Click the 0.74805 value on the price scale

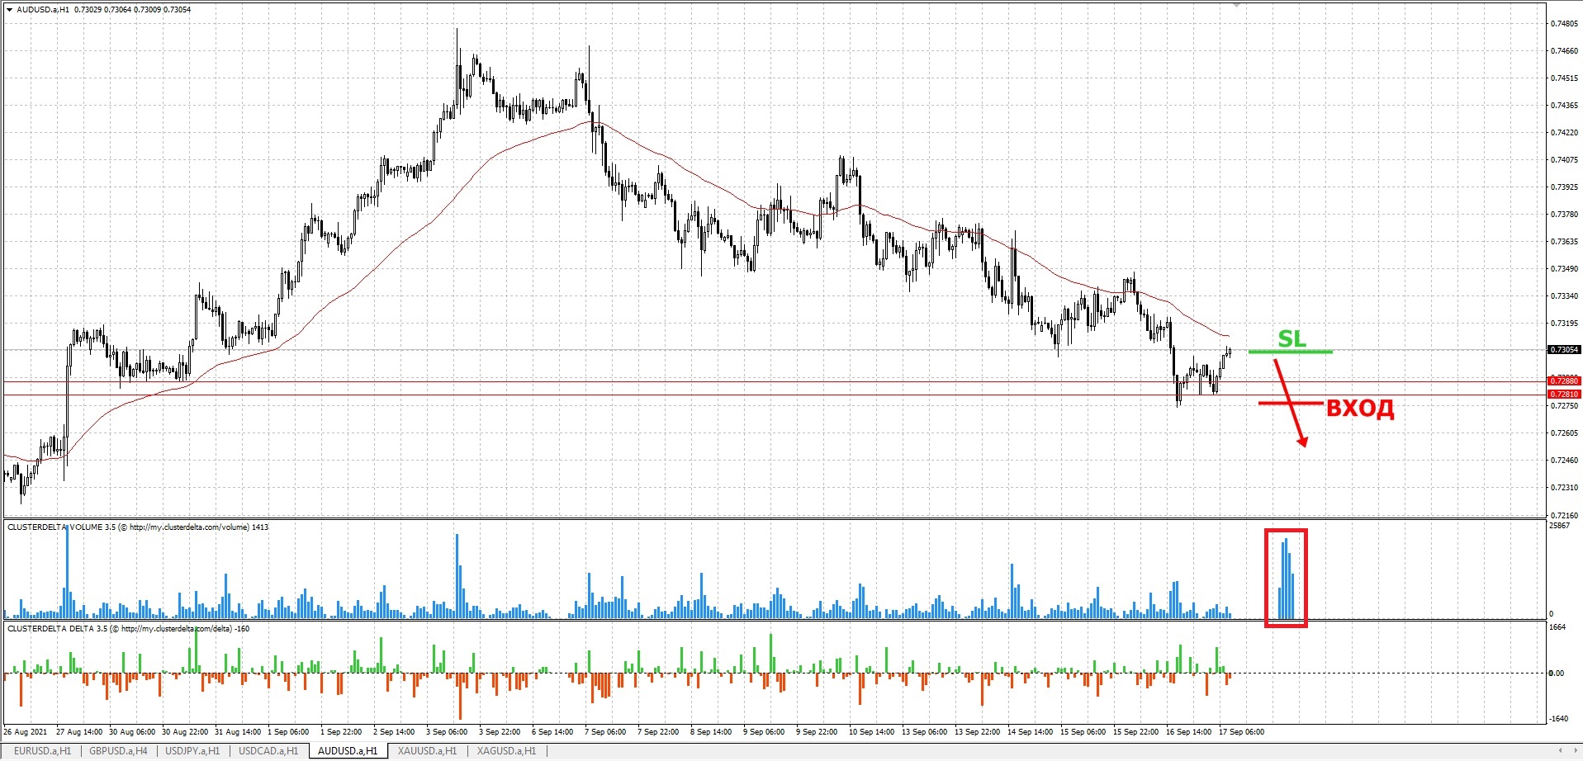(1564, 23)
